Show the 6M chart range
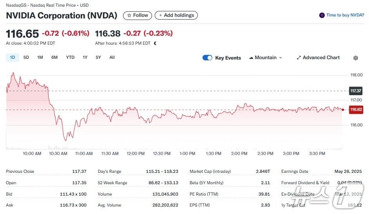This screenshot has width=369, height=214. (x=54, y=58)
